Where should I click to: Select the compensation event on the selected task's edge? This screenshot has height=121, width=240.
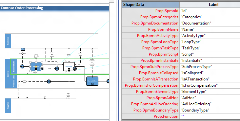pyautogui.click(x=42, y=69)
